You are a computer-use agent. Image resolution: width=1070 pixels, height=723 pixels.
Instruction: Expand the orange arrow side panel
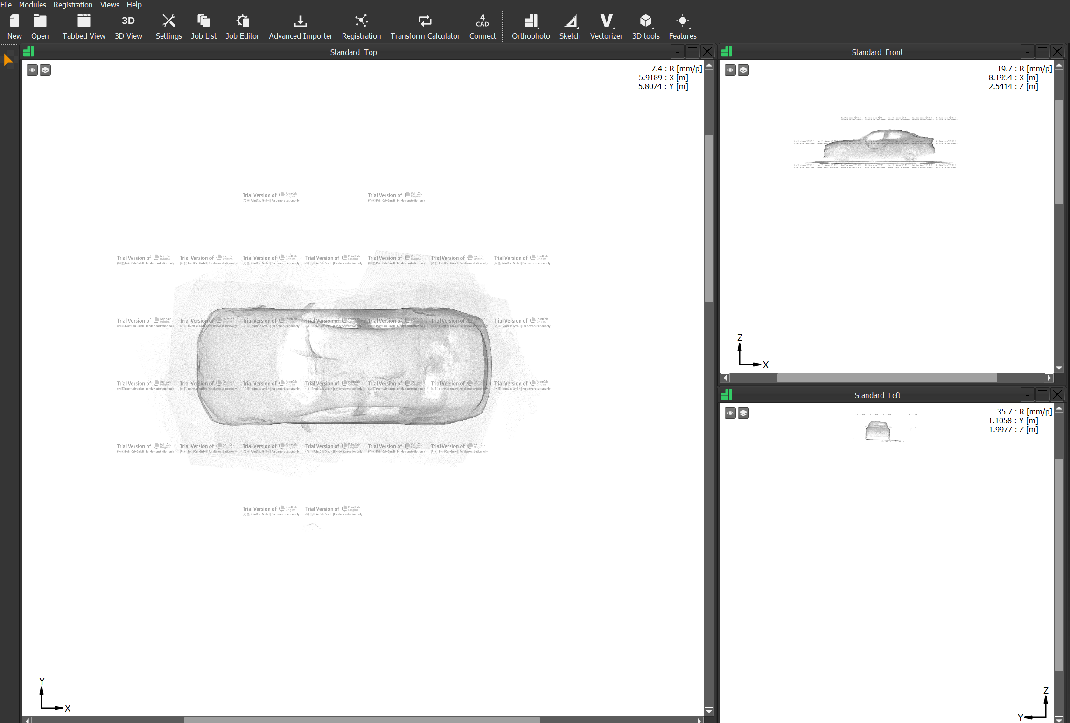click(x=8, y=60)
